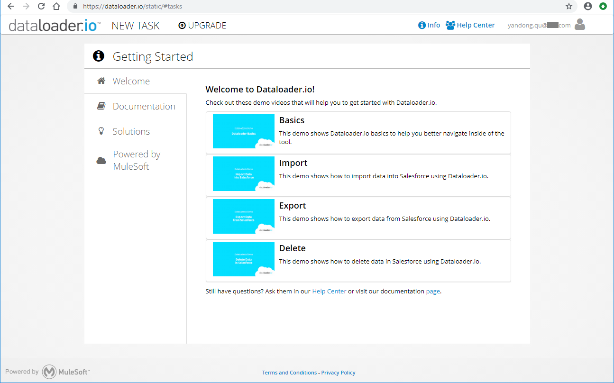Click the Export demo title
This screenshot has height=383, width=614.
[x=293, y=206]
